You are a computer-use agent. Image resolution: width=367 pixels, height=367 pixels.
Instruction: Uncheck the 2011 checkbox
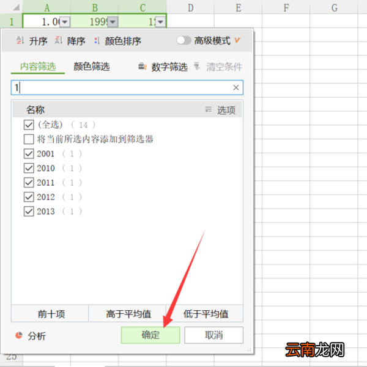(29, 183)
